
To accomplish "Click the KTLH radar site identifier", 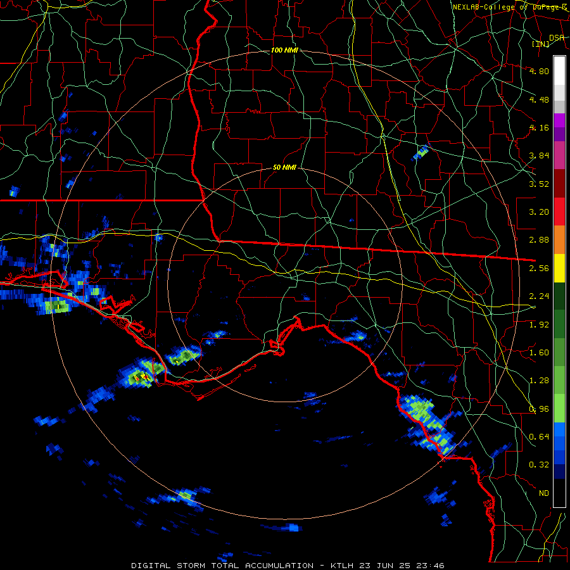I will (x=342, y=566).
